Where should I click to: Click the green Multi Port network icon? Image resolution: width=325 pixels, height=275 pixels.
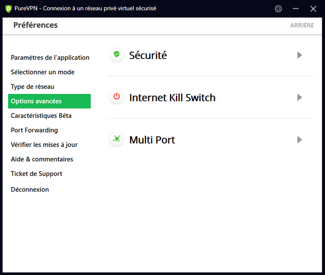(x=117, y=139)
